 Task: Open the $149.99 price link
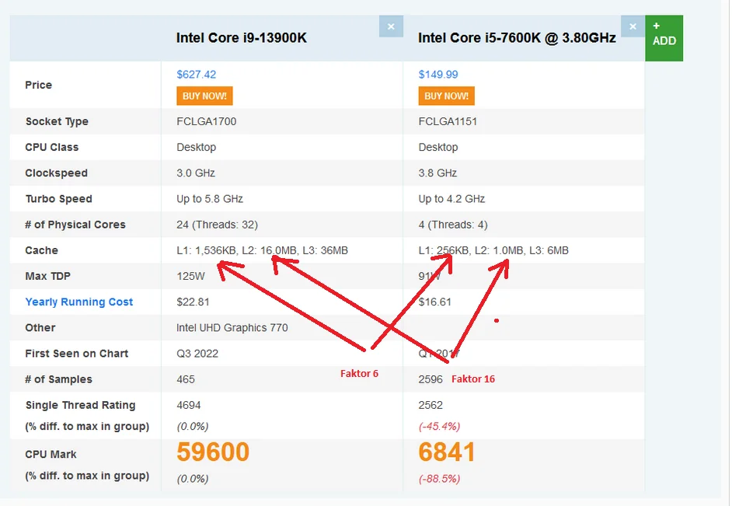pyautogui.click(x=438, y=74)
